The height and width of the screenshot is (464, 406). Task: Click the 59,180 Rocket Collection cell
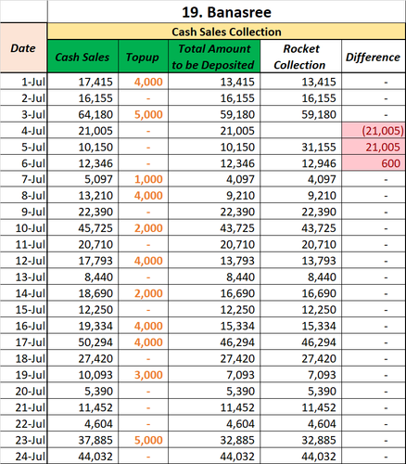(x=300, y=114)
